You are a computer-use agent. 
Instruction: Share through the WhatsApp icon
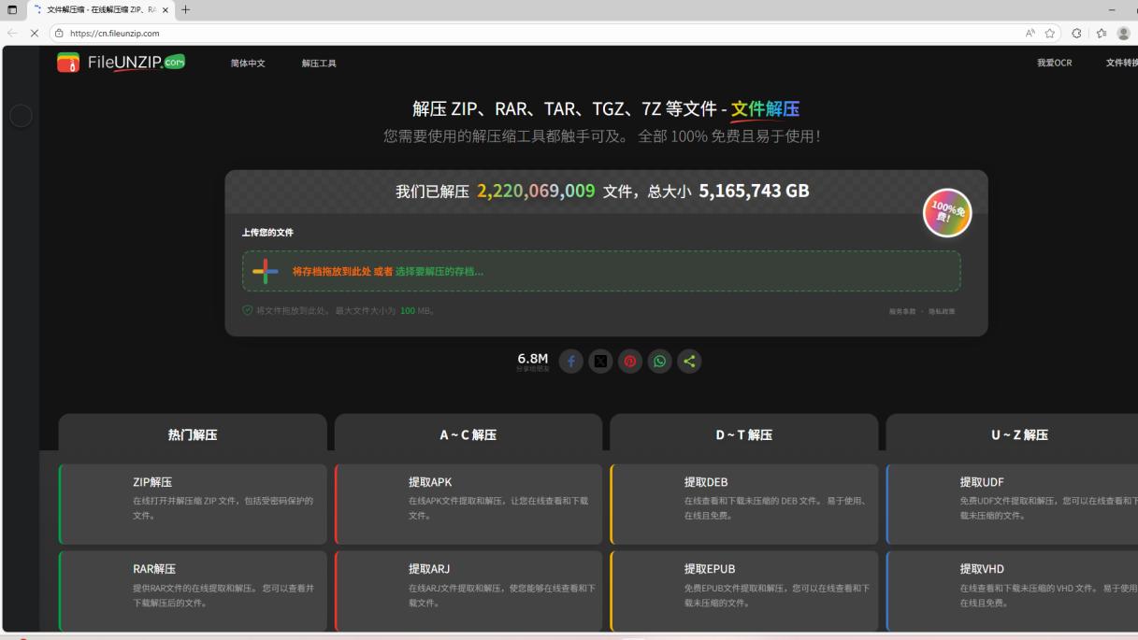(660, 362)
